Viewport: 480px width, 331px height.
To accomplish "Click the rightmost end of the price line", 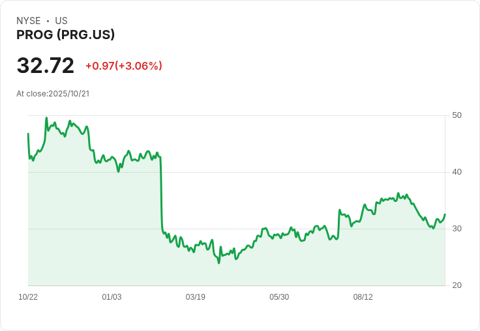I will tap(445, 214).
